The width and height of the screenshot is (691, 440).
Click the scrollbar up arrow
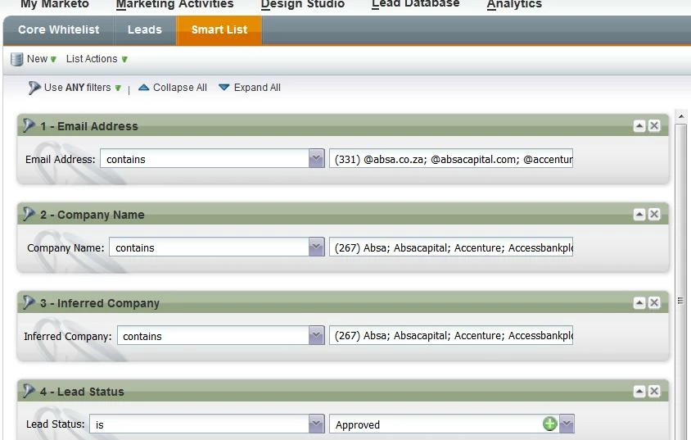click(681, 117)
